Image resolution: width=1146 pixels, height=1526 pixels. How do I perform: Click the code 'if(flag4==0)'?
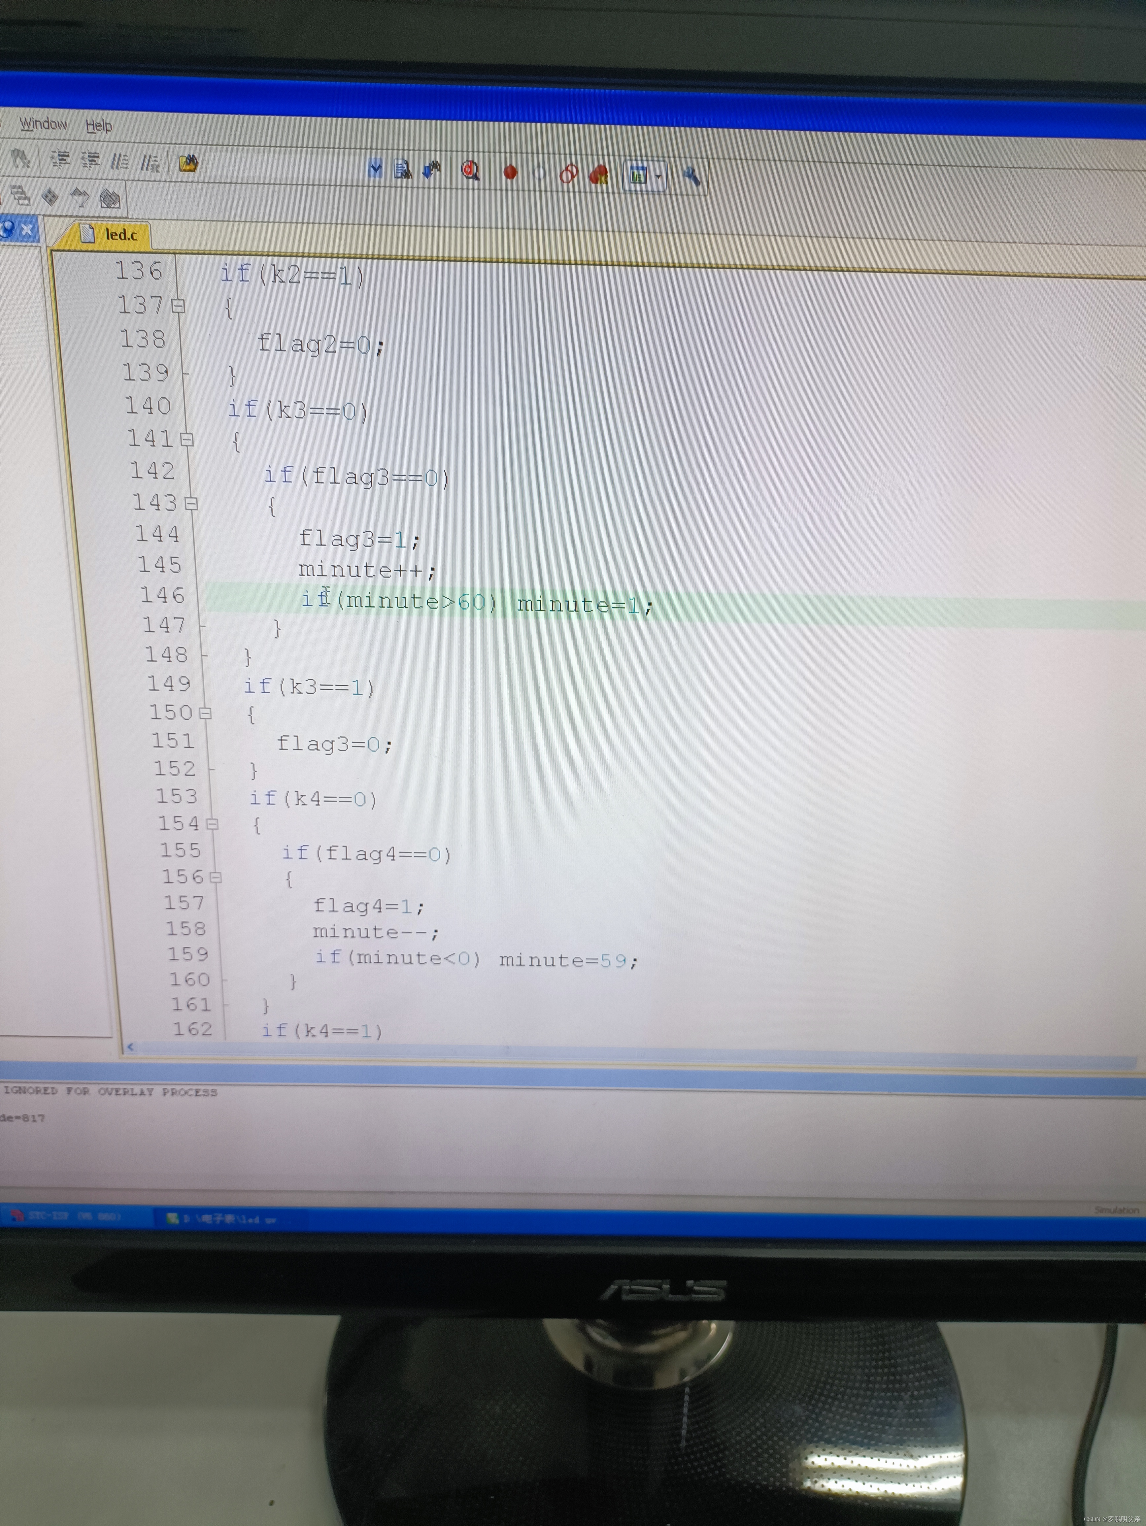click(x=367, y=855)
